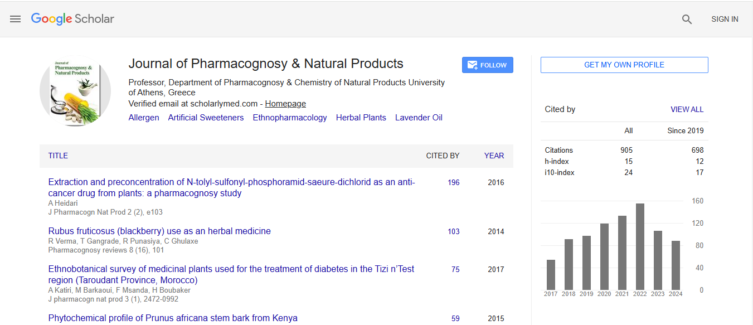Image resolution: width=753 pixels, height=325 pixels.
Task: View the 75 citations of the diabetes survey
Action: [x=455, y=269]
